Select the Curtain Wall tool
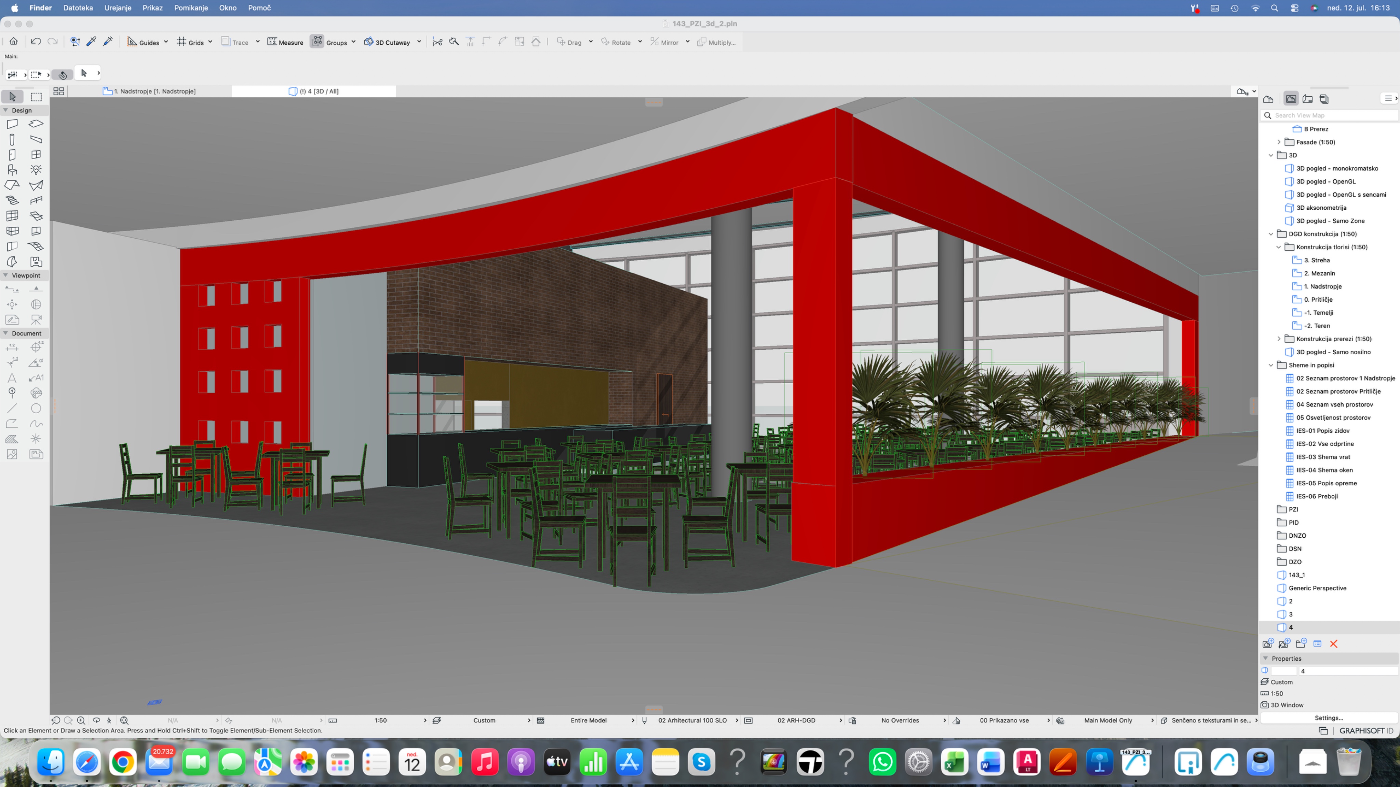 pyautogui.click(x=12, y=216)
